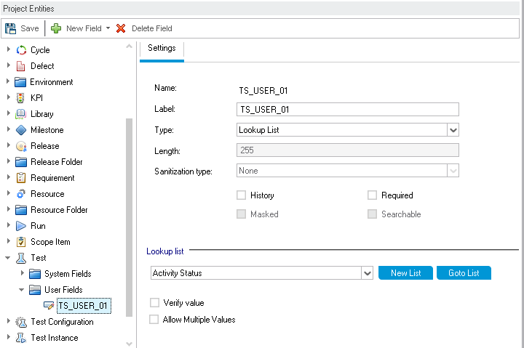Viewport: 524px width, 348px height.
Task: Check the Required checkbox
Action: (372, 195)
